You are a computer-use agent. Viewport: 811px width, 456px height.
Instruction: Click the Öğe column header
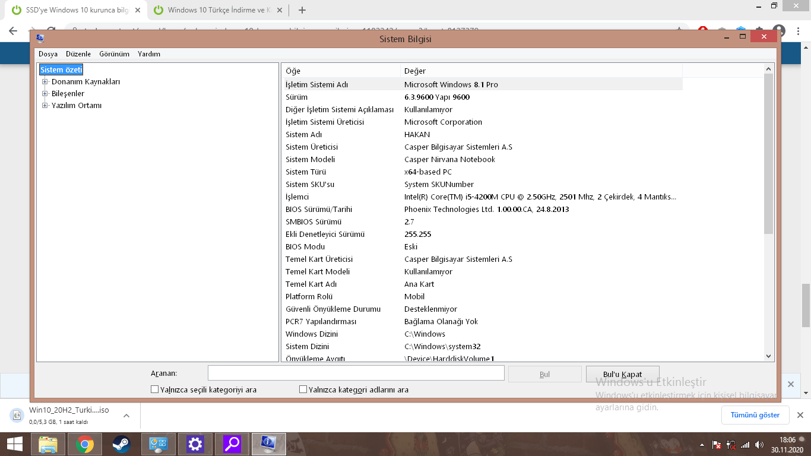(x=341, y=71)
